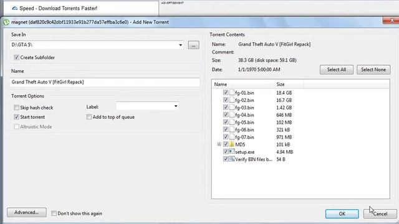Click the Select All button
The image size is (399, 224).
pos(337,70)
